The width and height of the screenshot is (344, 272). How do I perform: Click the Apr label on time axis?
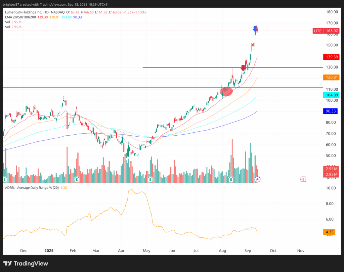pos(121,251)
